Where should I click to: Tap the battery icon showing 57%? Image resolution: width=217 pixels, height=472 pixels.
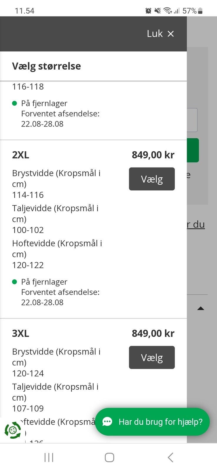[x=200, y=11]
